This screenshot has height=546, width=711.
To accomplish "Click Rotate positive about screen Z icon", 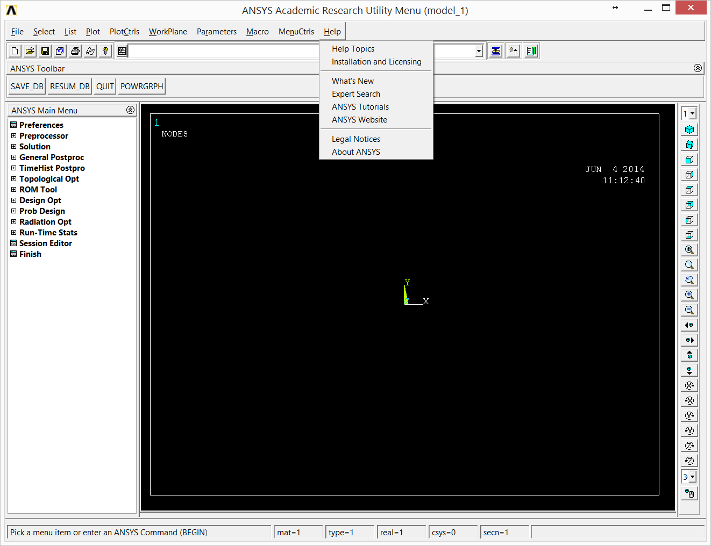I will [689, 446].
